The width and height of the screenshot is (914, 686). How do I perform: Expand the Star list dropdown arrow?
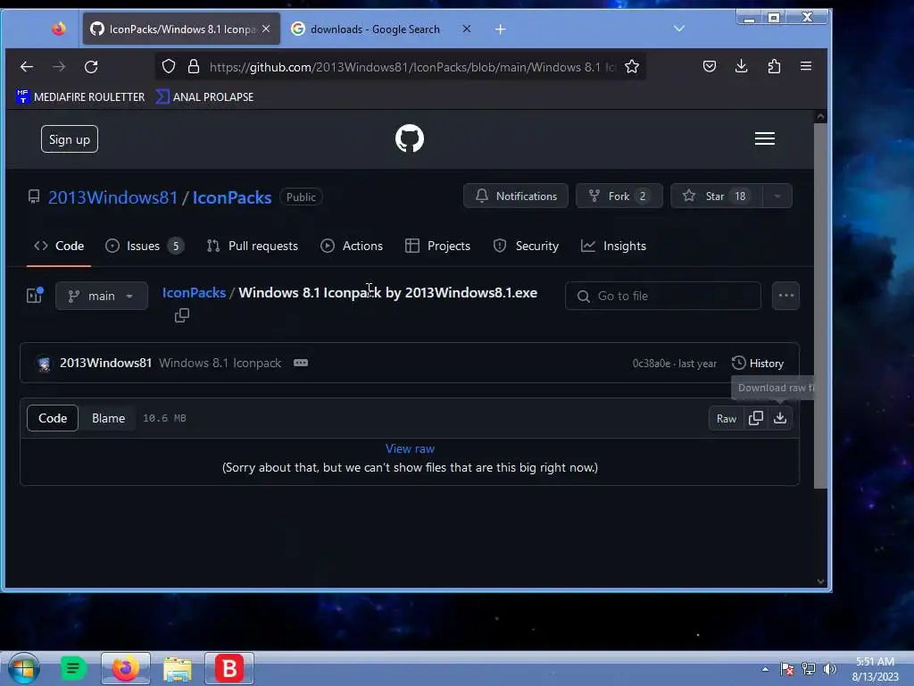(x=777, y=196)
